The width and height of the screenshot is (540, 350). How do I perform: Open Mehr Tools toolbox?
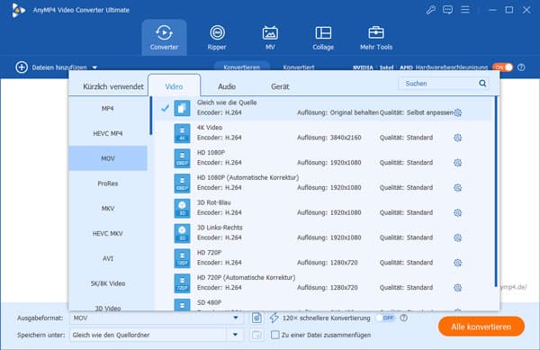376,38
